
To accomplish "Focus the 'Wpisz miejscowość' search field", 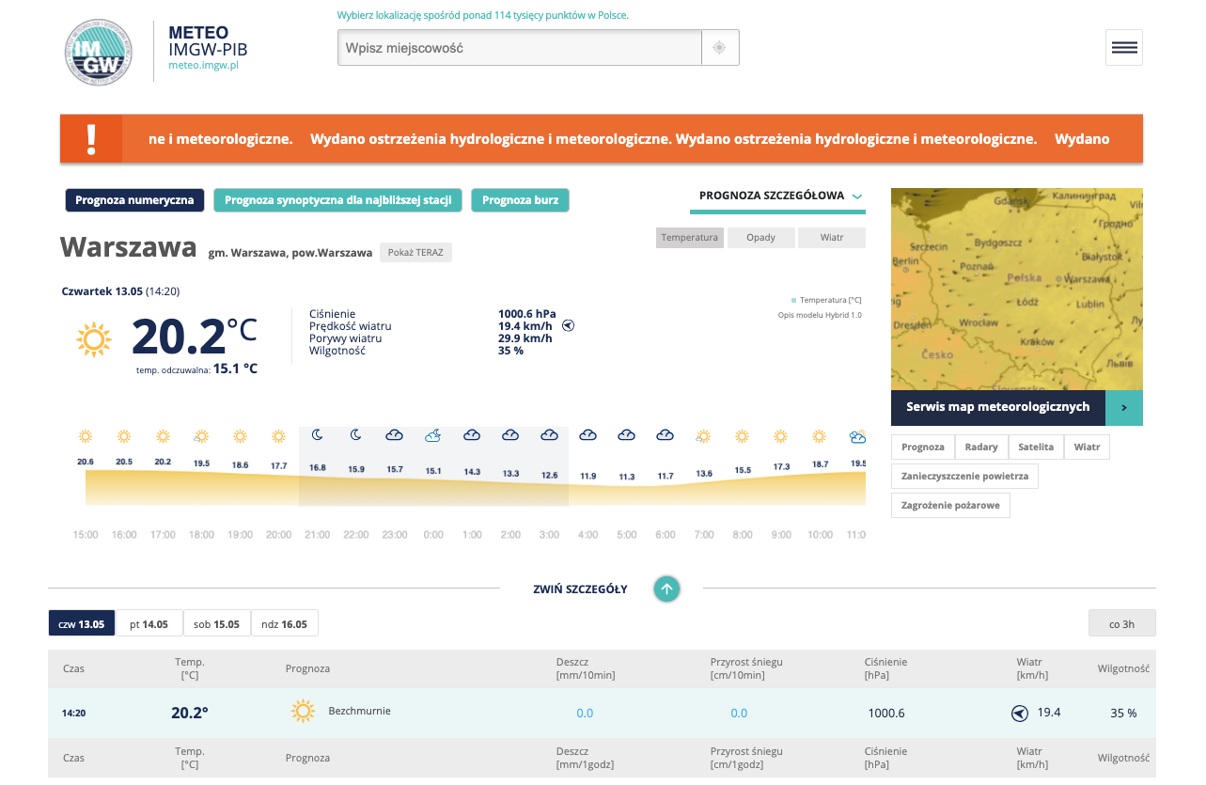I will (x=520, y=48).
